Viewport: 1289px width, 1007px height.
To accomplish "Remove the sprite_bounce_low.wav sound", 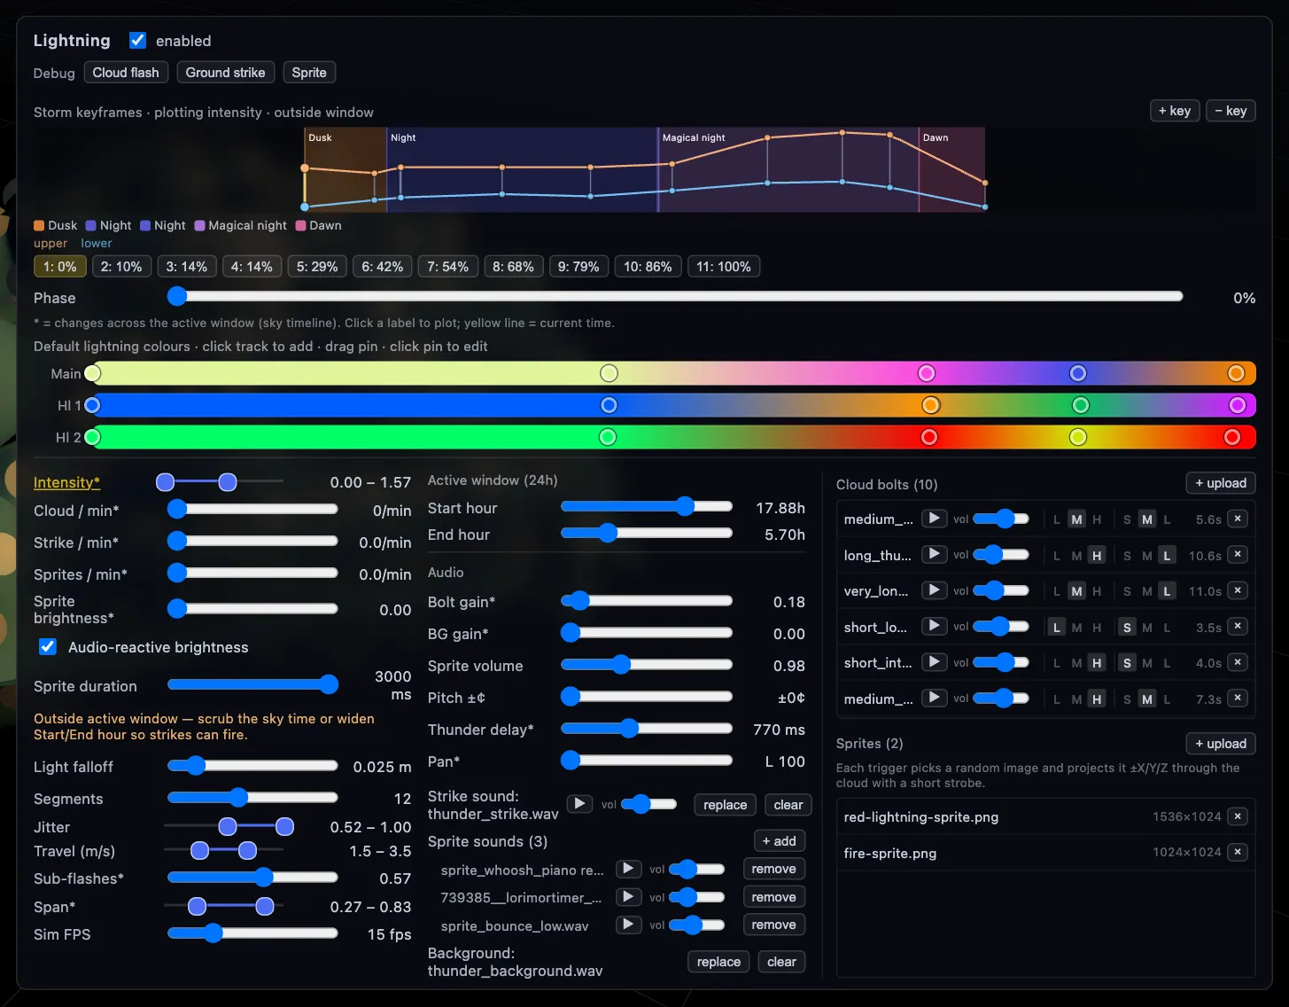I will [x=773, y=925].
